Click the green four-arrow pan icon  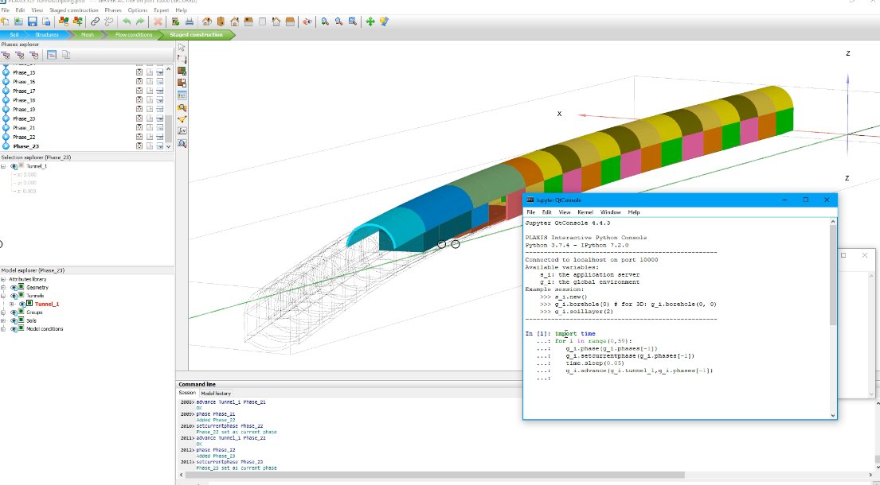click(x=370, y=21)
